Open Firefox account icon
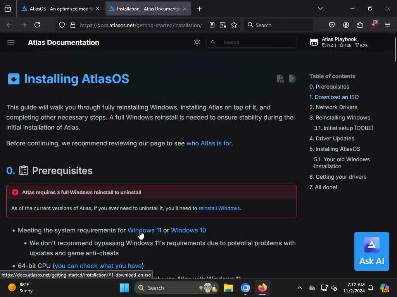 pos(346,25)
